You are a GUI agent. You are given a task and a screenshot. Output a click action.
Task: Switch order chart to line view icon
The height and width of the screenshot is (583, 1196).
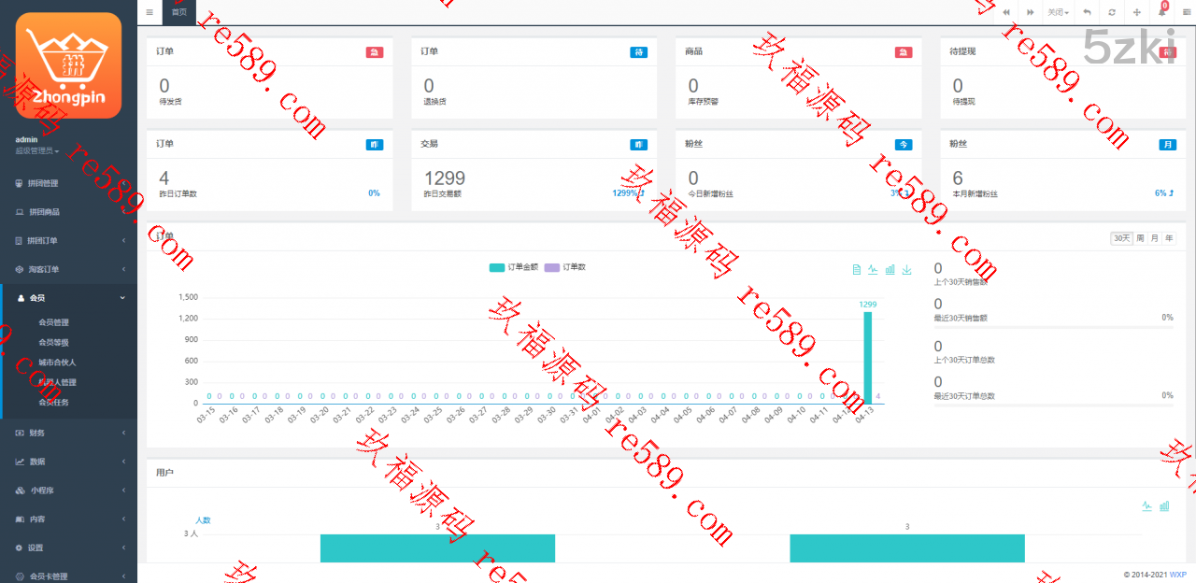[x=873, y=269]
